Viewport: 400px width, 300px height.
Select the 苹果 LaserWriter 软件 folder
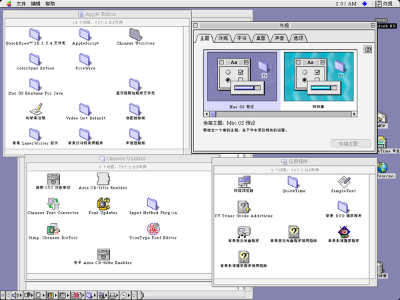pyautogui.click(x=35, y=135)
